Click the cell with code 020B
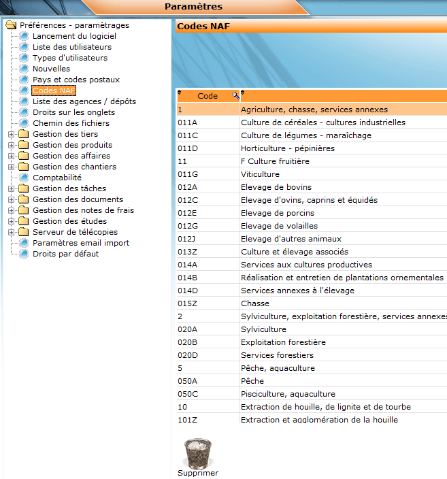447x479 pixels. [208, 342]
